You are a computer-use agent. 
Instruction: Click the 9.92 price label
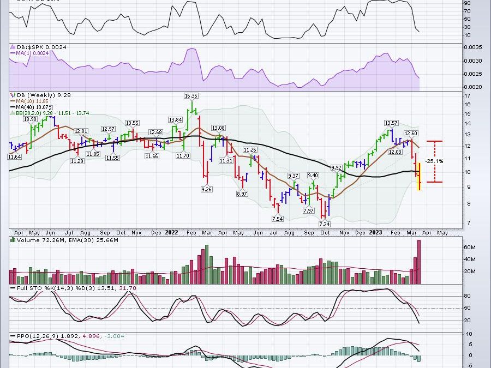(337, 168)
